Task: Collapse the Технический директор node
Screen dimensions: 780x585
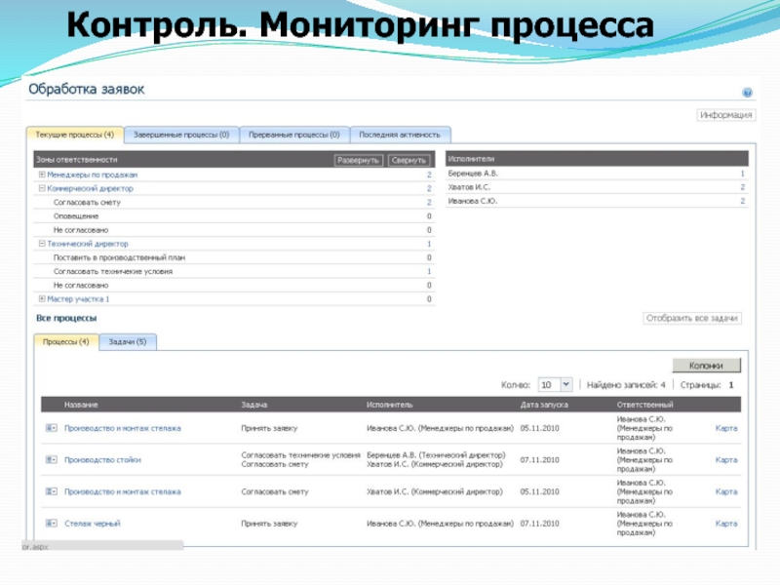Action: 42,244
